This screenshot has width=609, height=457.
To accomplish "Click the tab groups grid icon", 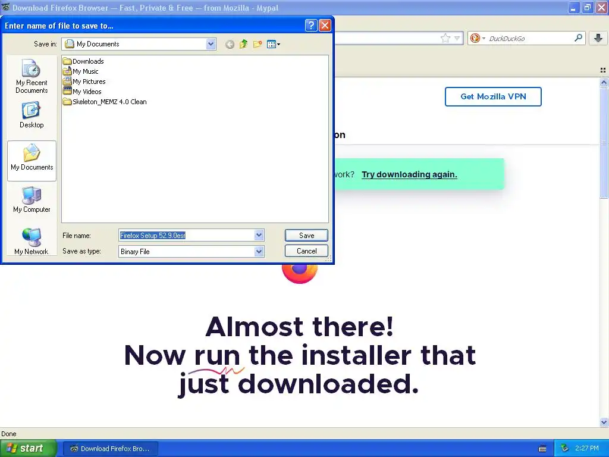I will (603, 70).
